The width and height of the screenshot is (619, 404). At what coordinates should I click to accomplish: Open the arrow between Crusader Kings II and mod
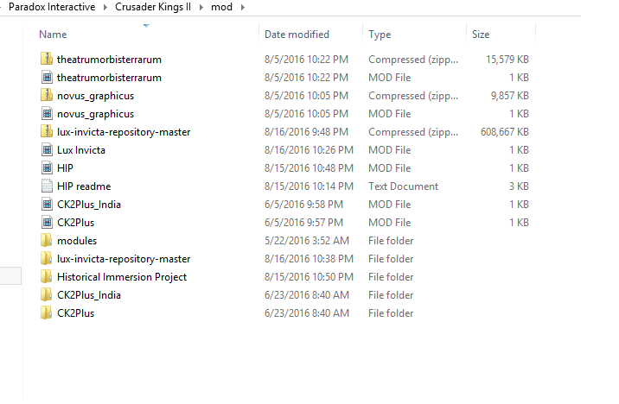click(x=203, y=7)
